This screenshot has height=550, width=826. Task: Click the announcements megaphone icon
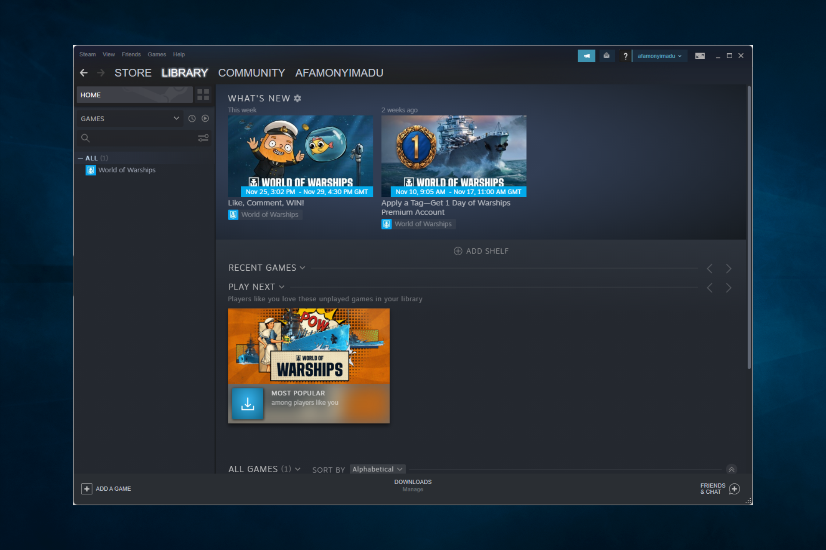586,56
